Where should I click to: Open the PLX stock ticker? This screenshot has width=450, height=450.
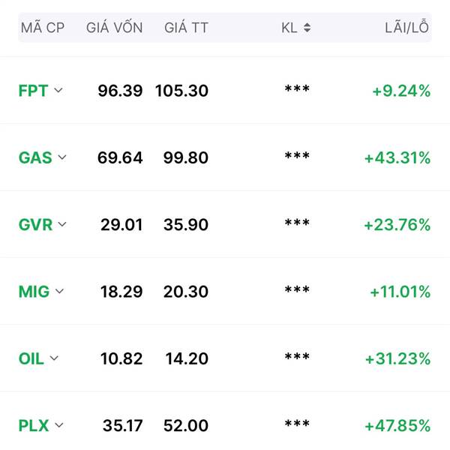pyautogui.click(x=34, y=426)
